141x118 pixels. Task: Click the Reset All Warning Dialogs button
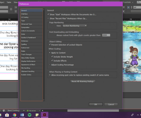83,81
